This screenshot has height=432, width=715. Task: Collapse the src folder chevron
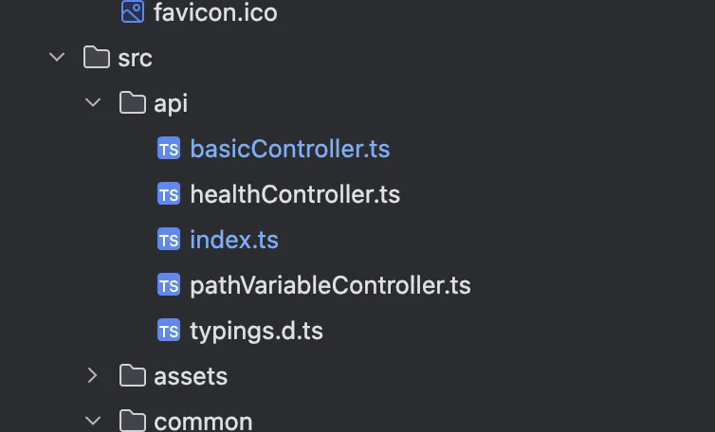[x=57, y=58]
